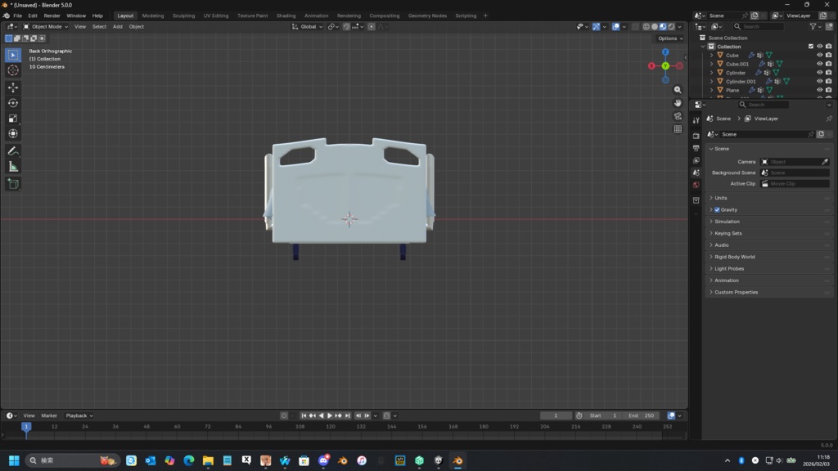Expand the Cylinder tree item
This screenshot has width=838, height=471.
[711, 73]
